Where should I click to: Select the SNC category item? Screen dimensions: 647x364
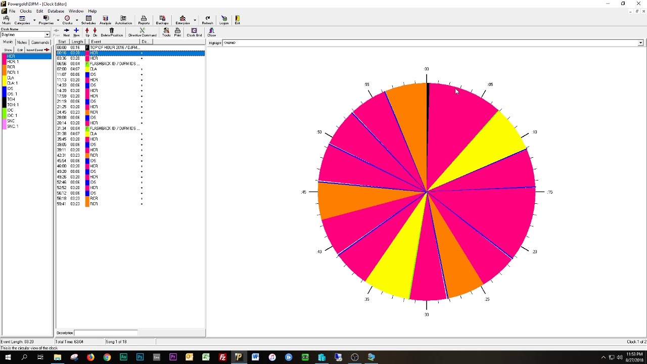pos(26,121)
